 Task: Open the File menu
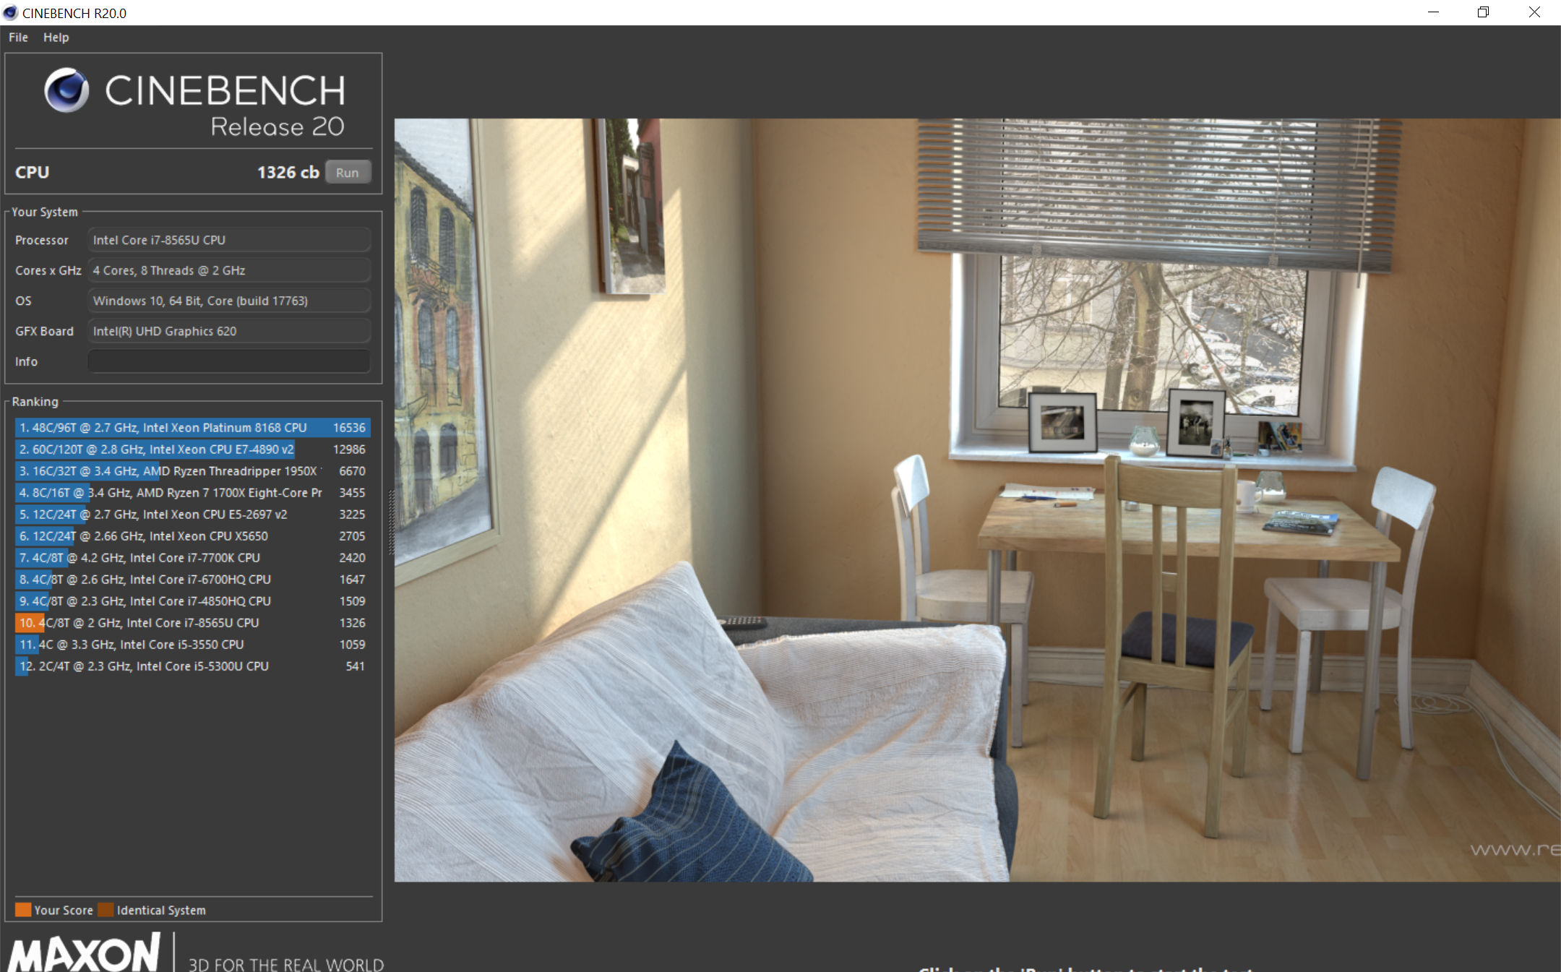(x=18, y=38)
